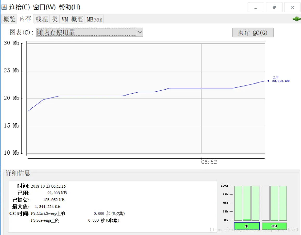
Task: Switch to the MBean tab
Action: tap(94, 19)
